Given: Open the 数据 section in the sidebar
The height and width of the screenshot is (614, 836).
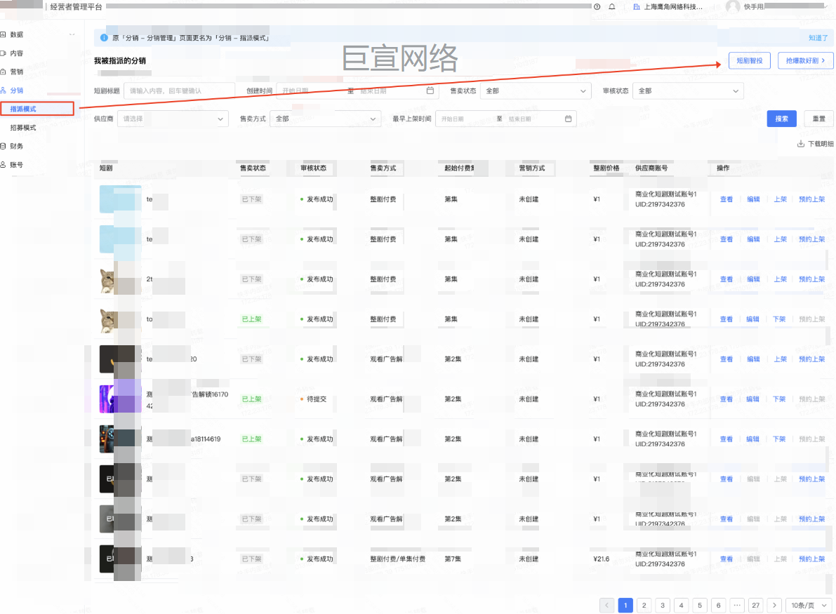Looking at the screenshot, I should tap(16, 34).
